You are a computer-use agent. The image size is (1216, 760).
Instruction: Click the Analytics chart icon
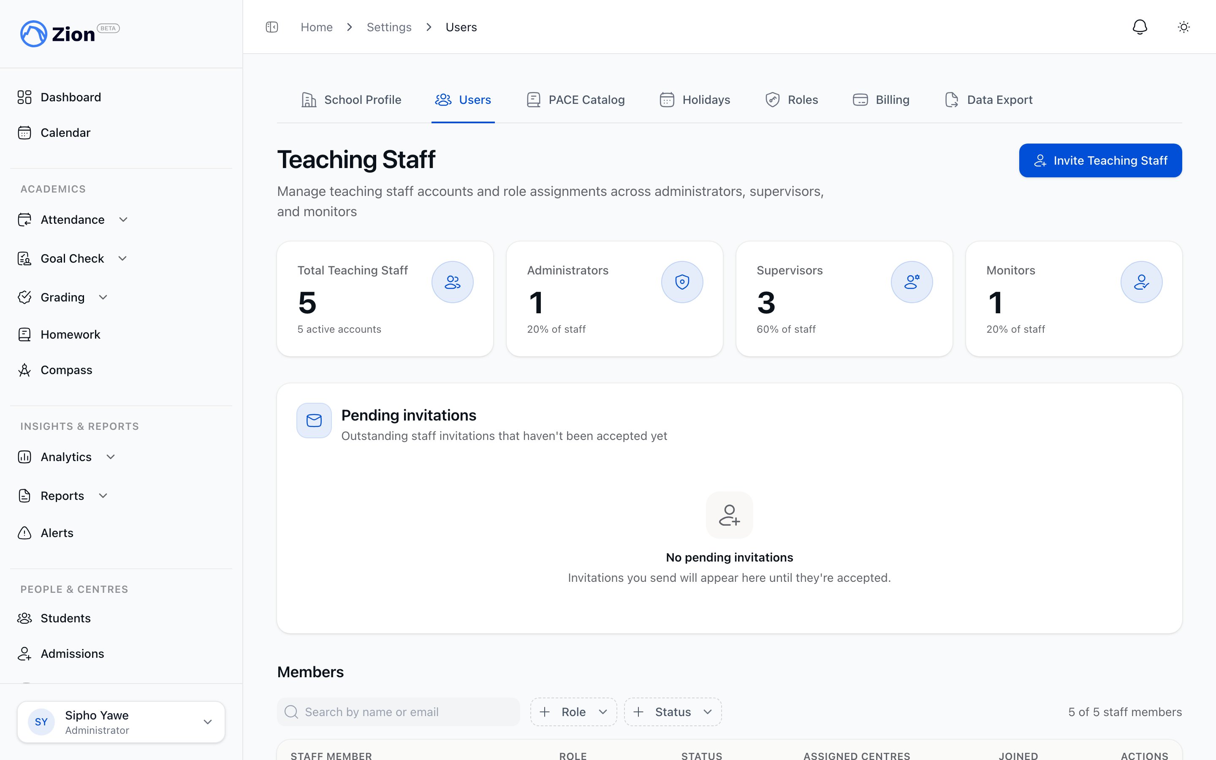24,457
